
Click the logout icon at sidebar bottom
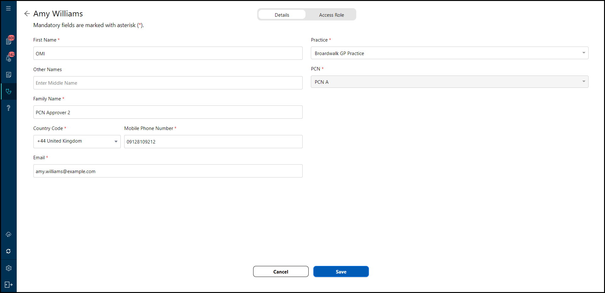tap(9, 285)
